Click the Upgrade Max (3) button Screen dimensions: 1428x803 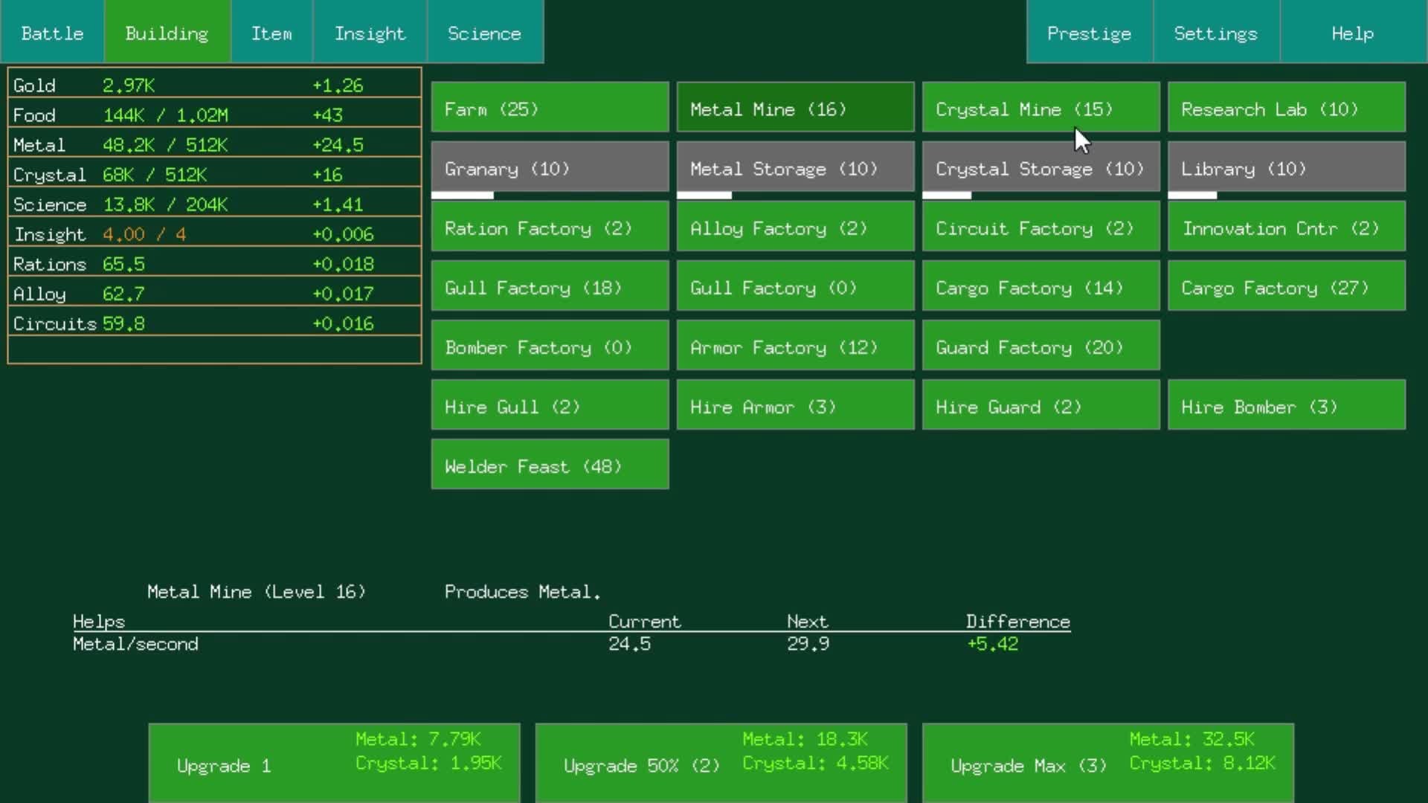click(x=1107, y=763)
